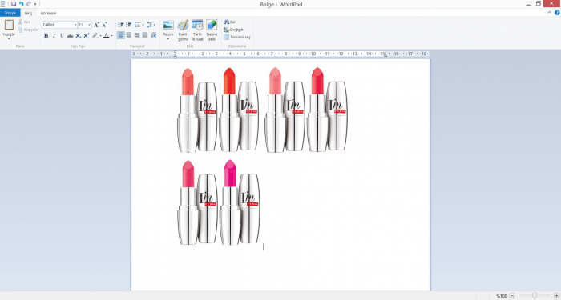The height and width of the screenshot is (300, 561).
Task: Center align the text
Action: 129,35
